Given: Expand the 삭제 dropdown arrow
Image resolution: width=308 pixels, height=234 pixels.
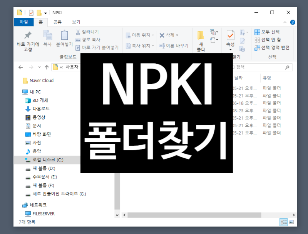Looking at the screenshot, I should tap(177, 35).
